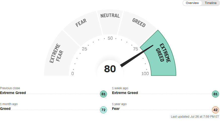Viewport: 220px width, 125px height.
Task: Click the 1 month ago Greed label
Action: [5, 109]
